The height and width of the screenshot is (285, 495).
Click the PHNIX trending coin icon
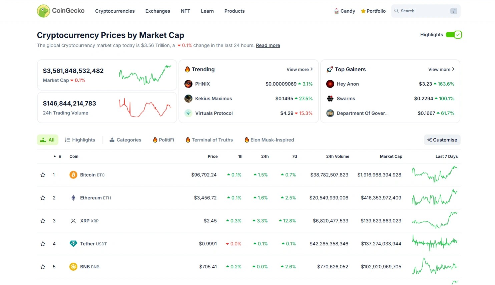[x=188, y=84]
